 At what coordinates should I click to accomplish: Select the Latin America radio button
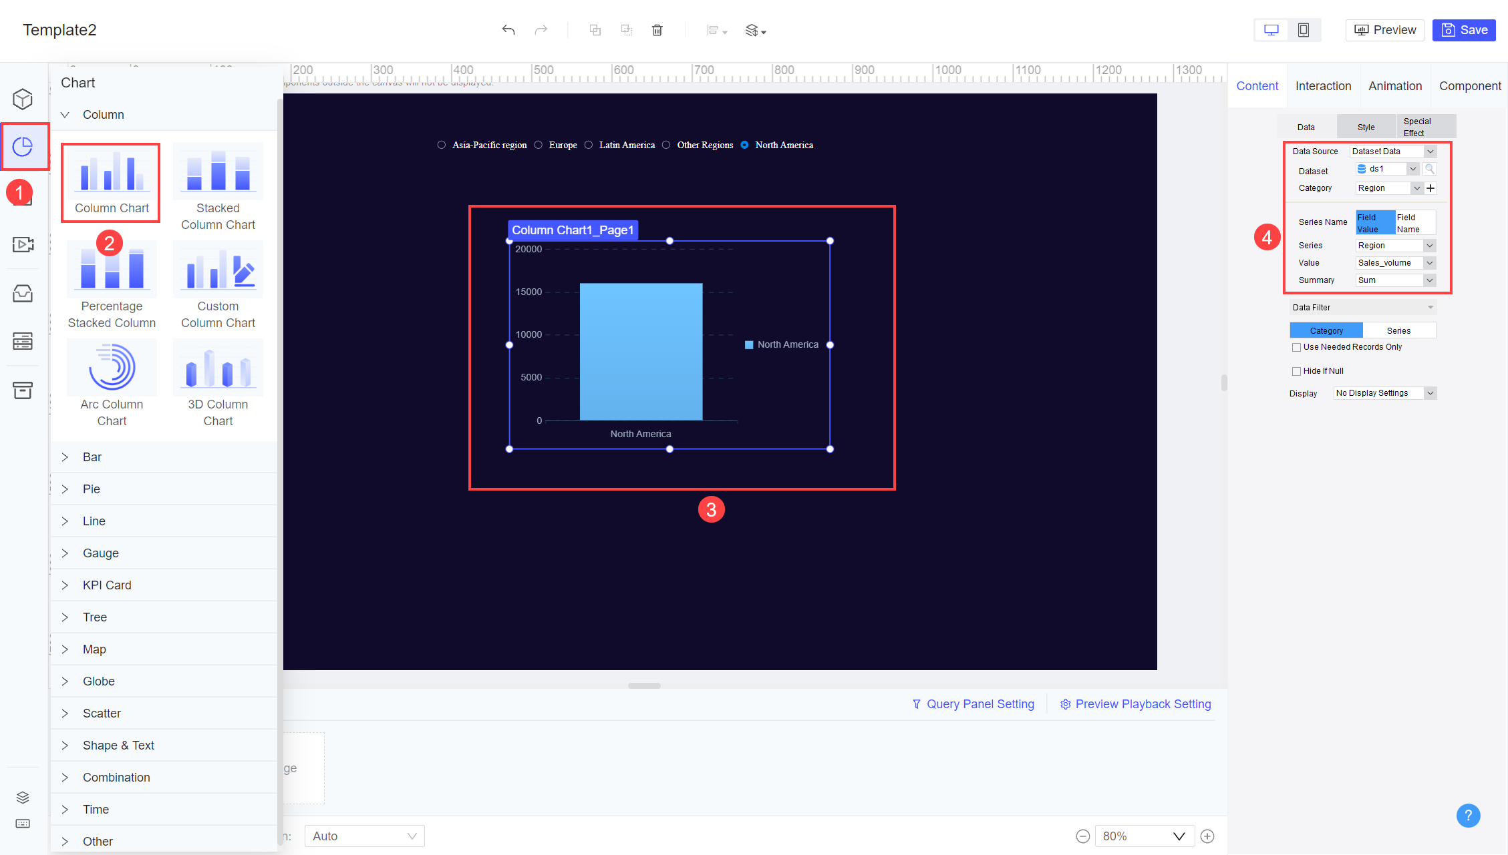[x=589, y=145]
